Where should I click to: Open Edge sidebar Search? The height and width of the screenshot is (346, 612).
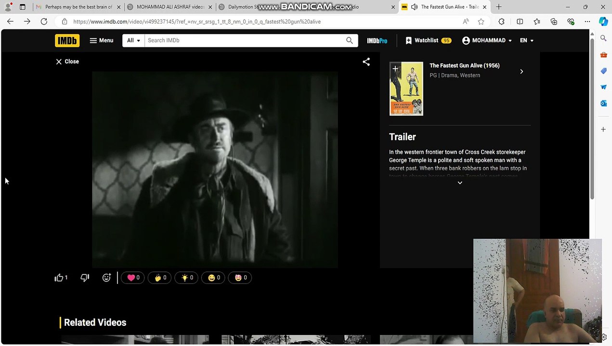603,38
